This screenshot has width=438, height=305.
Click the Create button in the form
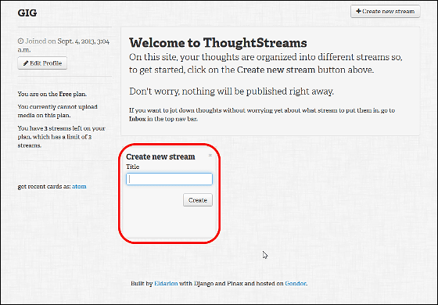point(198,200)
